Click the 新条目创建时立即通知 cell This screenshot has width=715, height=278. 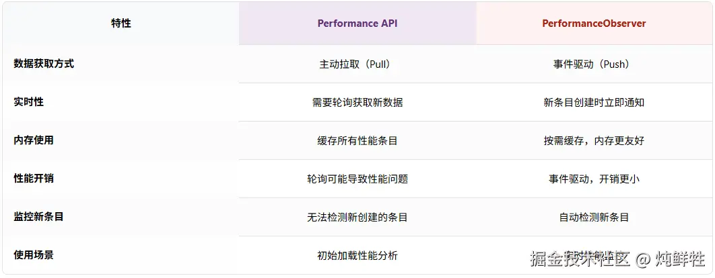[x=594, y=103]
